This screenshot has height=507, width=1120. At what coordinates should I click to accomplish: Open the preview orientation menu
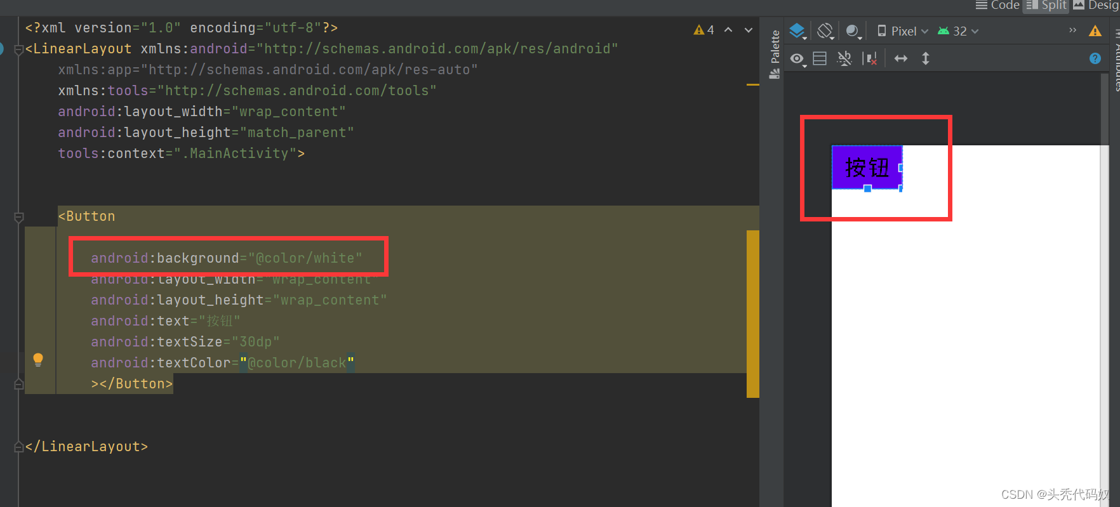825,31
